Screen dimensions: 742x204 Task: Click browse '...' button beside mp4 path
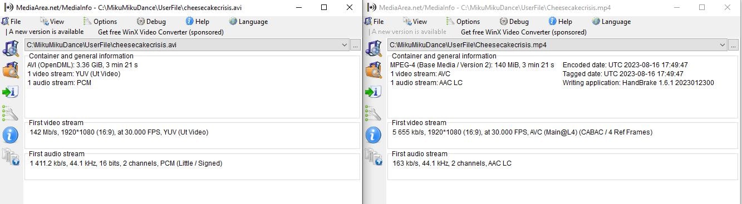[734, 45]
